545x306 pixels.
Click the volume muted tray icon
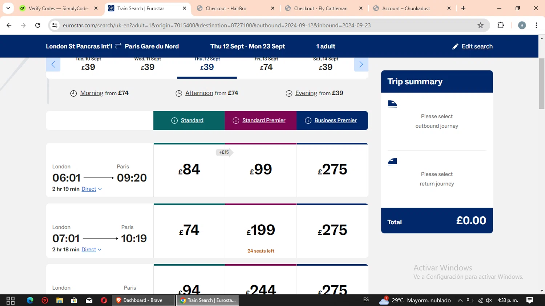coord(489,300)
